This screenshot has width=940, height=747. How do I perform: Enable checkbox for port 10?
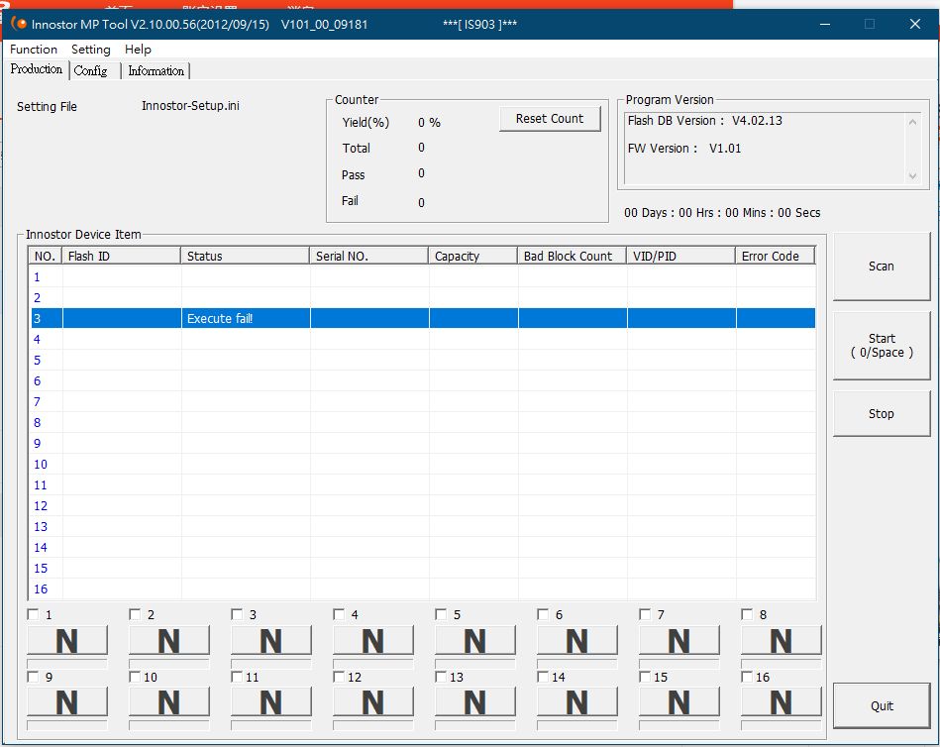(x=135, y=677)
